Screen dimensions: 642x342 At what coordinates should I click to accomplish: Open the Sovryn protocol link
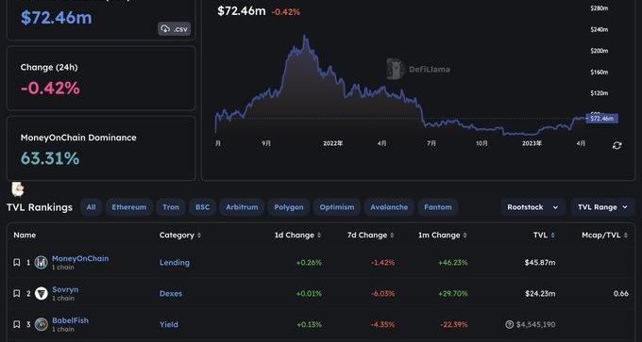tap(65, 289)
